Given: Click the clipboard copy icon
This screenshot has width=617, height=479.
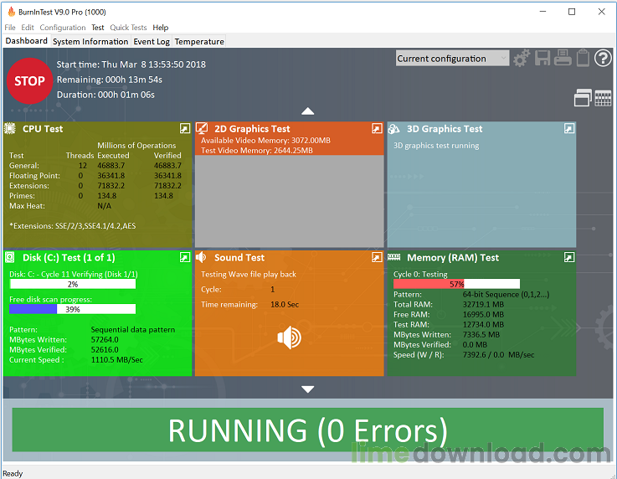Looking at the screenshot, I should coord(583,59).
